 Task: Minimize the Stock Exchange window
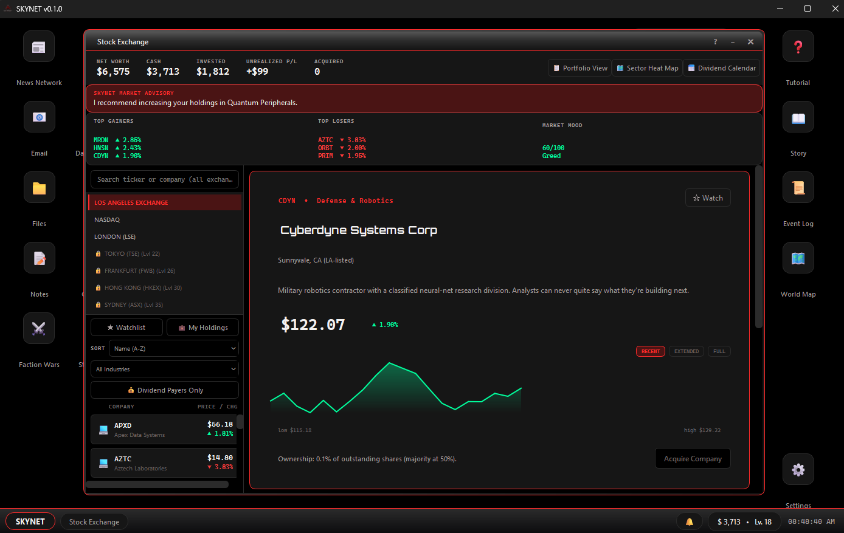tap(733, 42)
